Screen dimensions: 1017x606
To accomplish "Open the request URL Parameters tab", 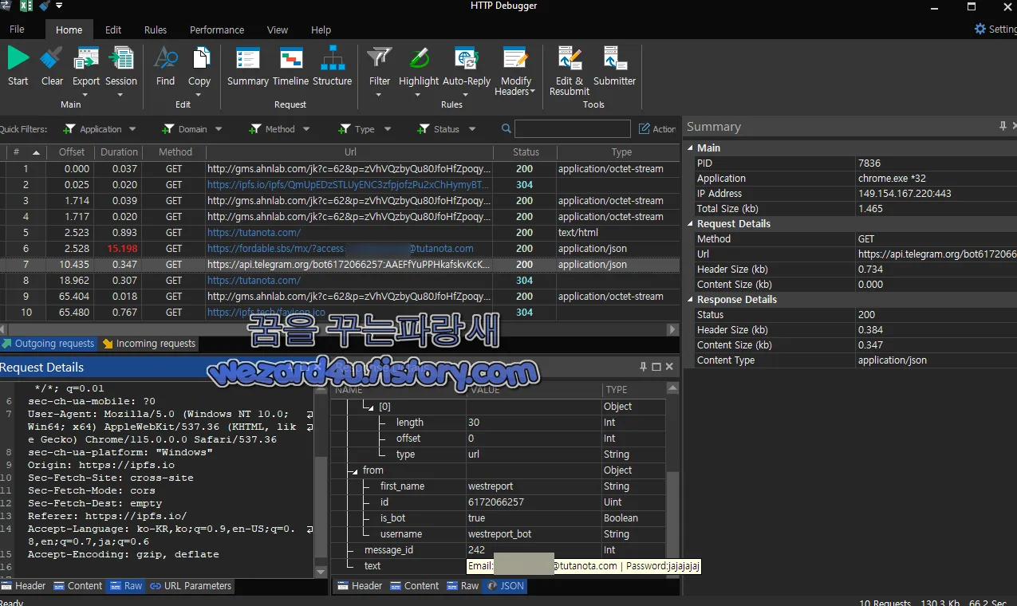I will (x=191, y=585).
